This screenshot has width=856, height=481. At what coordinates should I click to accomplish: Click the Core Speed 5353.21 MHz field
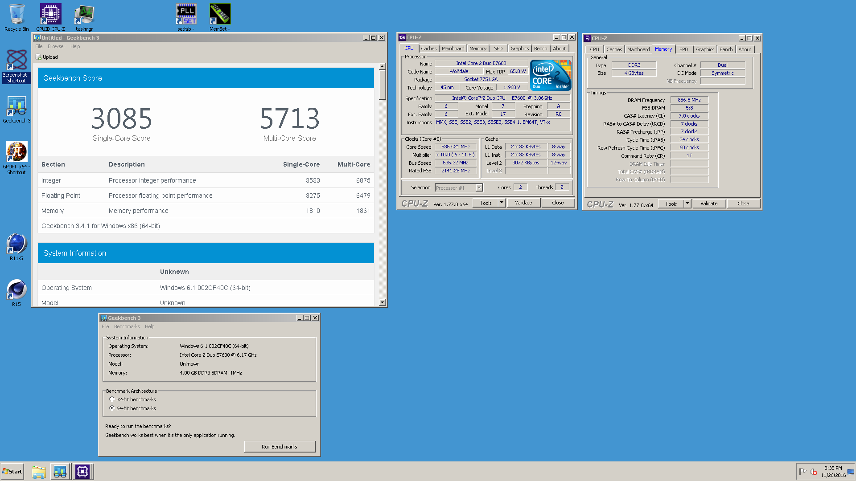click(455, 147)
